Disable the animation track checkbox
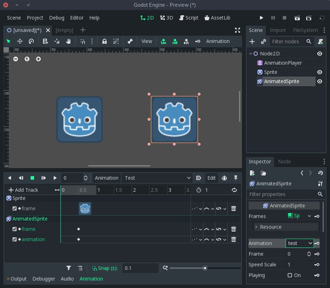This screenshot has height=288, width=330. 15,239
